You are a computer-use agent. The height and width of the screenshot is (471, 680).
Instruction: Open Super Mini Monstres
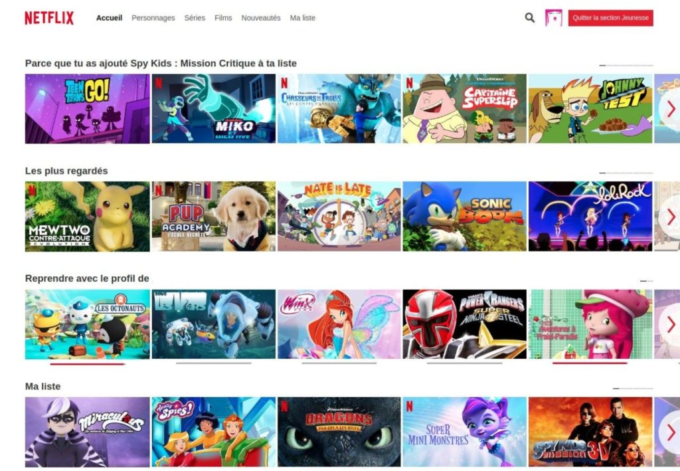tap(464, 432)
